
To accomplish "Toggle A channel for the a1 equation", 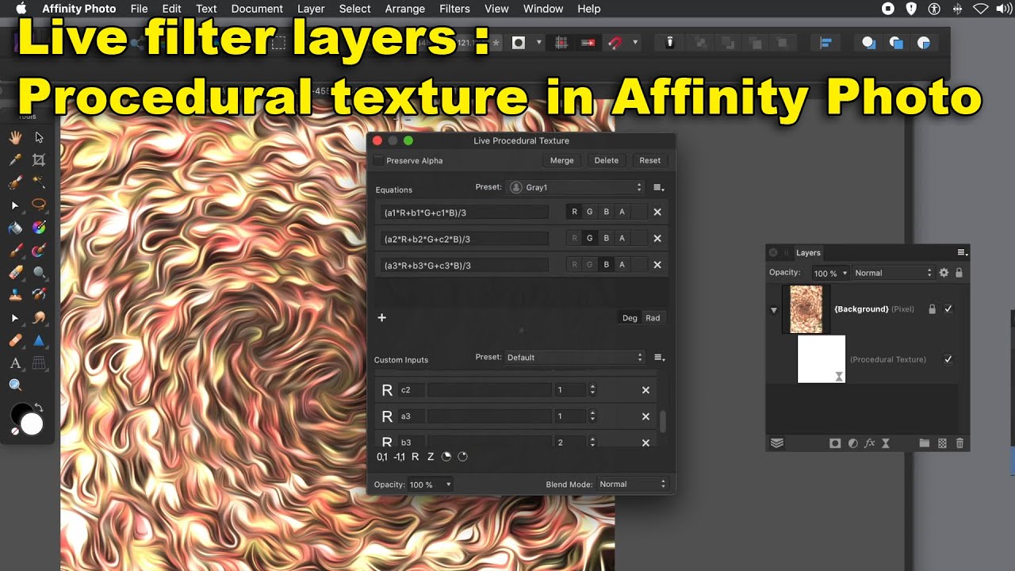I will tap(622, 212).
